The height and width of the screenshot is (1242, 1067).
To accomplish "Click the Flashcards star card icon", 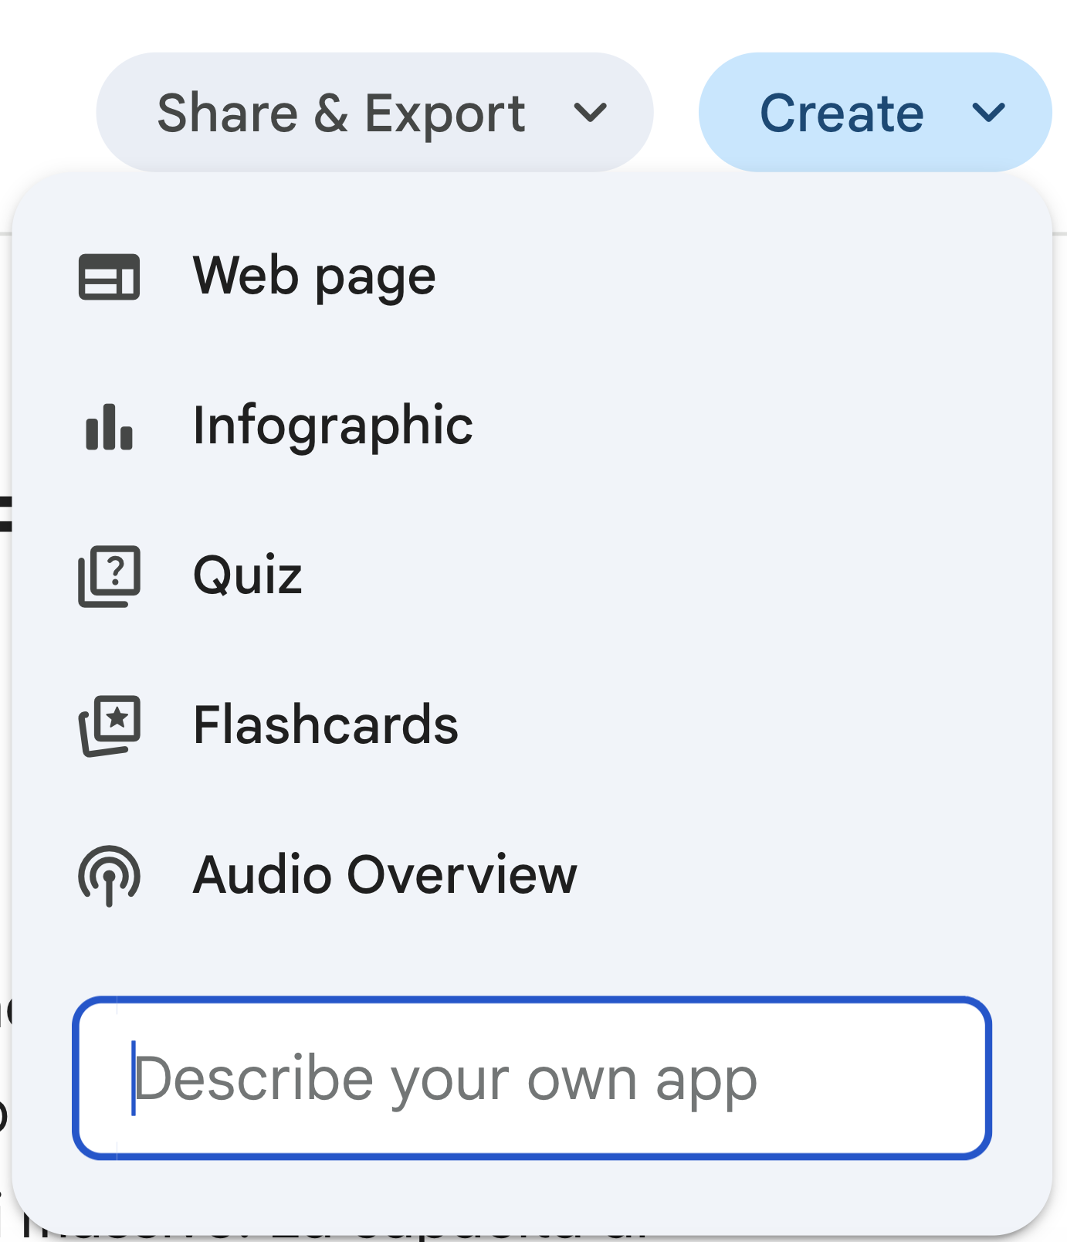I will pos(109,726).
